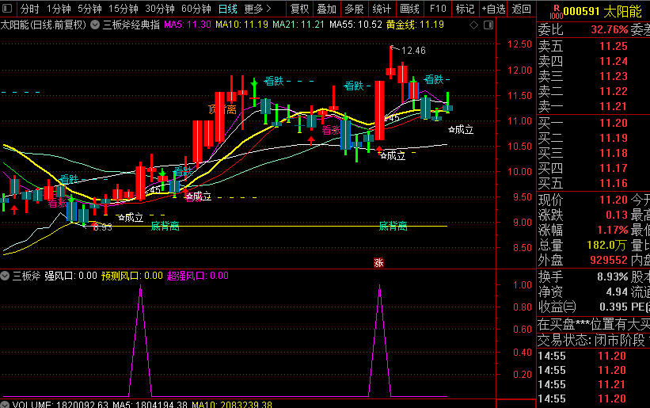Viewport: 650px width, 408px height.
Task: Click the +自选 add to watchlist button
Action: (x=492, y=10)
